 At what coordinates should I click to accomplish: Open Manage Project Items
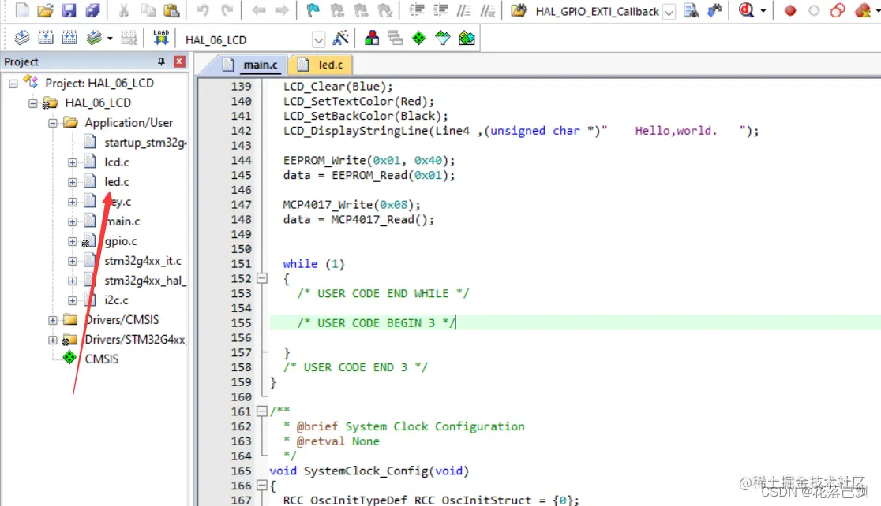(371, 38)
